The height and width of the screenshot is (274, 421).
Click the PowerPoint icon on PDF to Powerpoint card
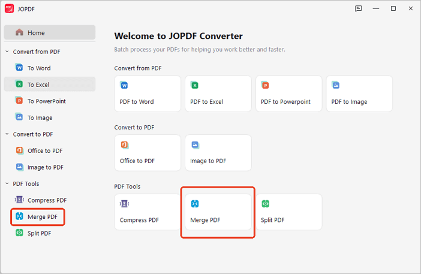(x=265, y=85)
